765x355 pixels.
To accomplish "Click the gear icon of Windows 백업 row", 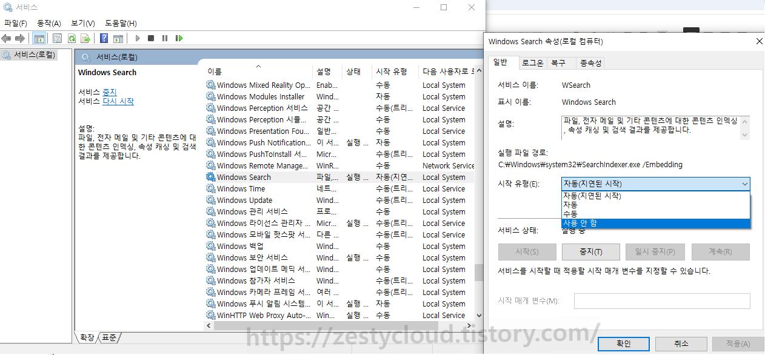I will [211, 246].
